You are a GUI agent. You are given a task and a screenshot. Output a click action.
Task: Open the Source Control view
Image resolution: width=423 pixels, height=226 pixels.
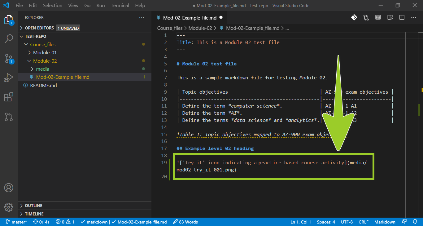point(9,58)
